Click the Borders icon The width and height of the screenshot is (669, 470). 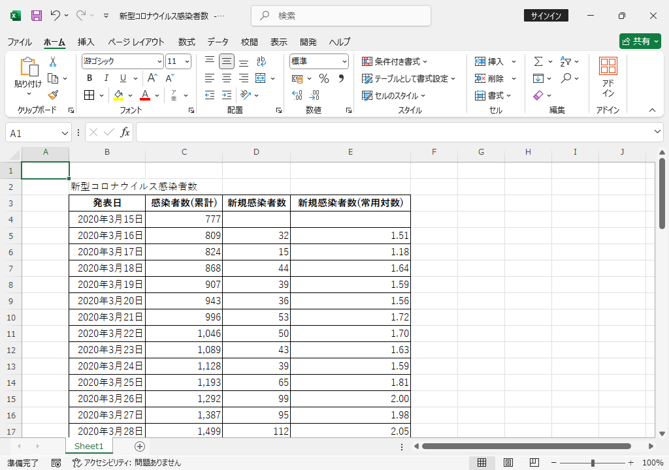pos(89,95)
